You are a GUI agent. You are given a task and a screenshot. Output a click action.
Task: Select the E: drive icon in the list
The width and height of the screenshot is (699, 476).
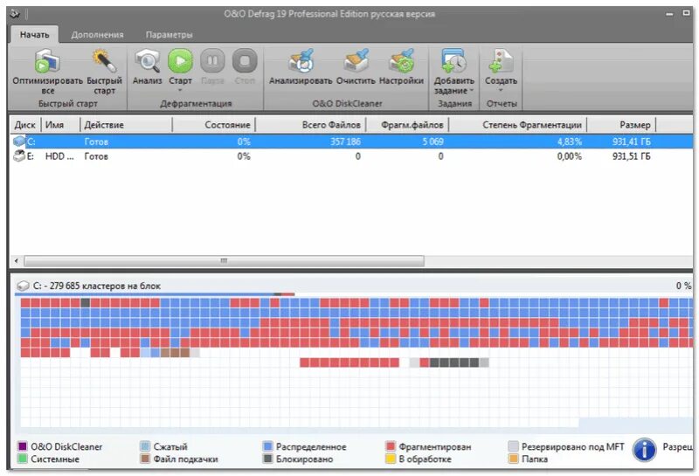(x=18, y=156)
